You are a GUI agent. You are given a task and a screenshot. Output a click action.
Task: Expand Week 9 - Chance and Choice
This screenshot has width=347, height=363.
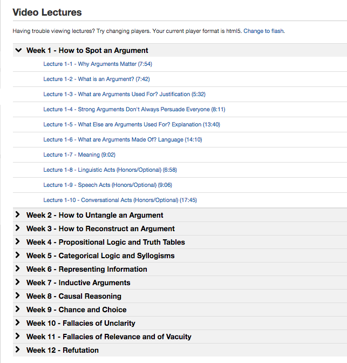tap(76, 310)
